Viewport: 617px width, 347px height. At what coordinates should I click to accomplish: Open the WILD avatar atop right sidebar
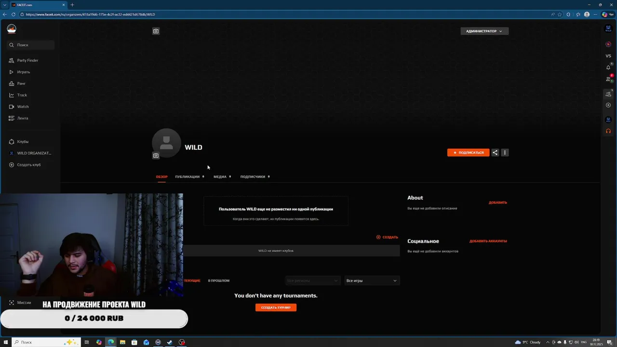click(x=608, y=29)
